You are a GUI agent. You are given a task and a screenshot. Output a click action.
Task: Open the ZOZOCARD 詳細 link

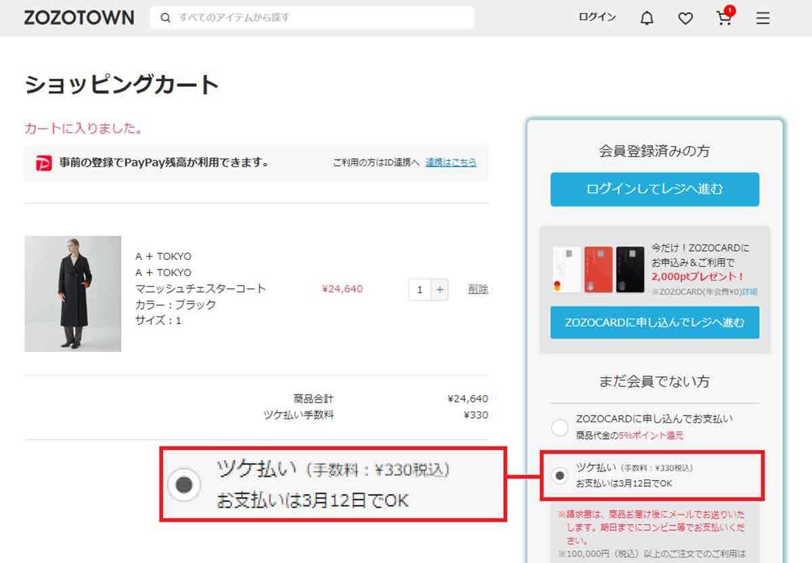point(749,292)
